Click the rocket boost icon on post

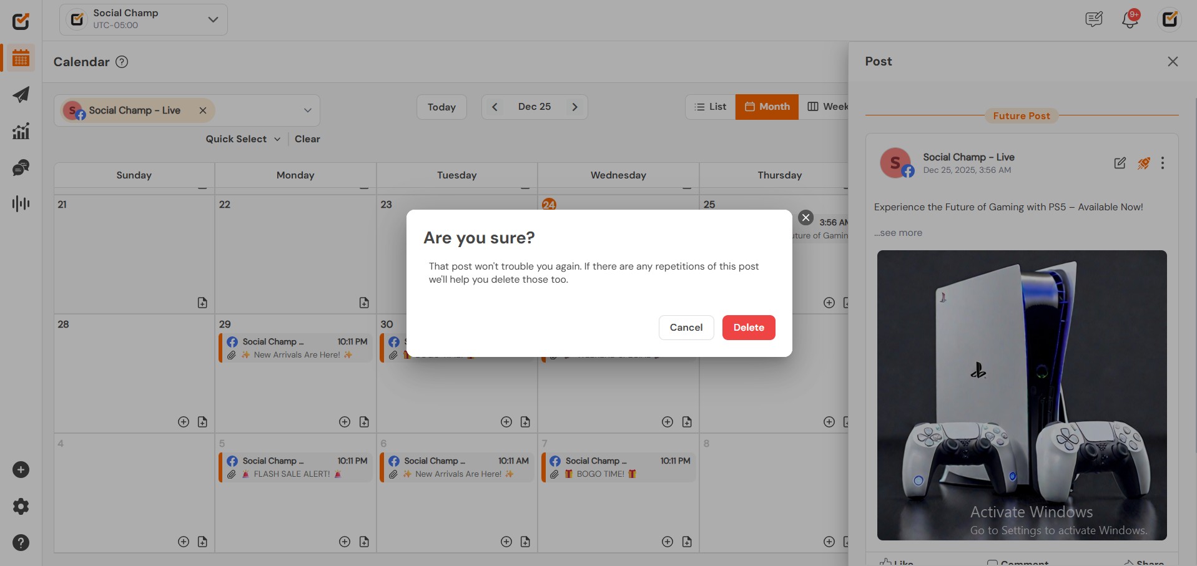coord(1143,163)
